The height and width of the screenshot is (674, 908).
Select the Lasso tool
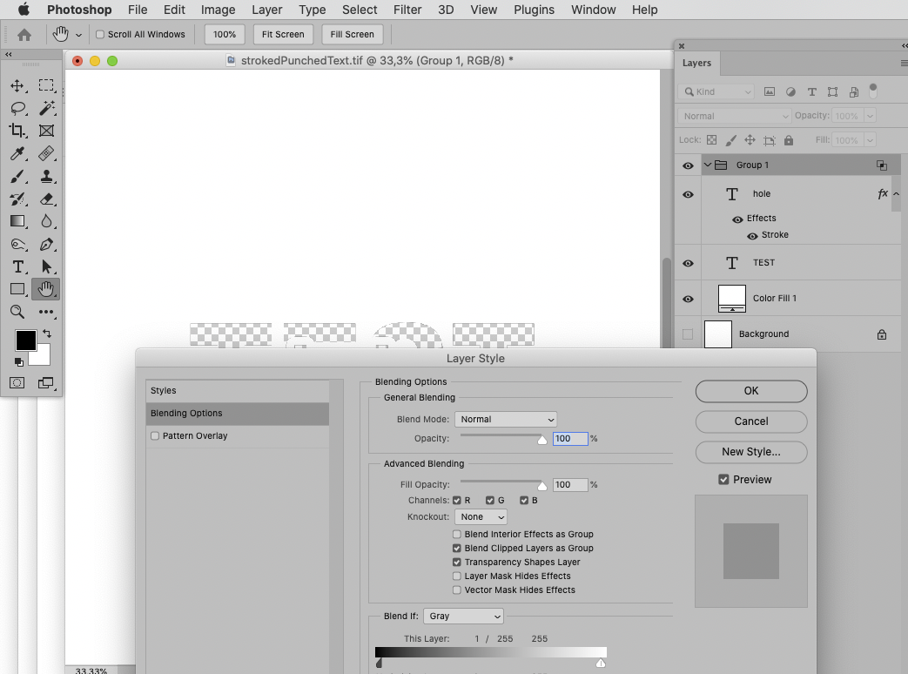(x=17, y=108)
